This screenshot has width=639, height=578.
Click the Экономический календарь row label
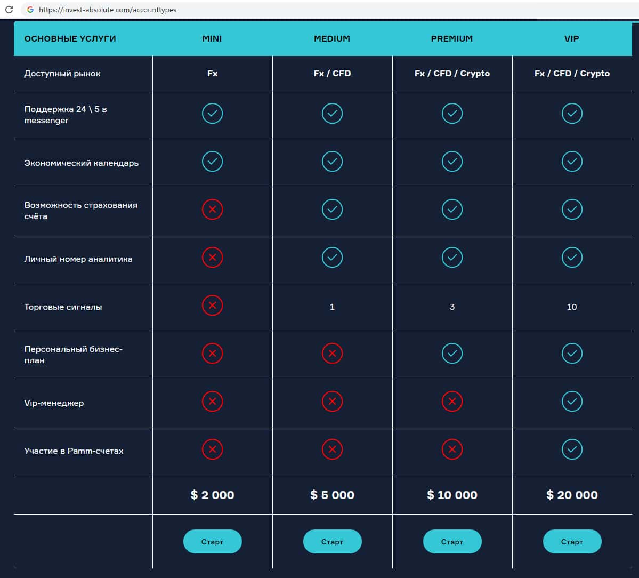pyautogui.click(x=82, y=163)
